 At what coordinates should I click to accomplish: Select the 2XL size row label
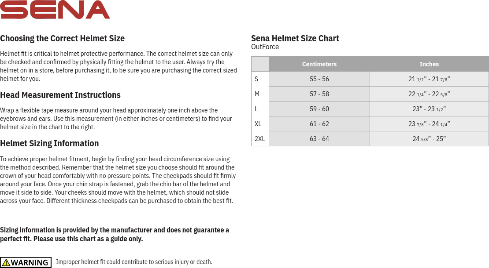pyautogui.click(x=259, y=139)
